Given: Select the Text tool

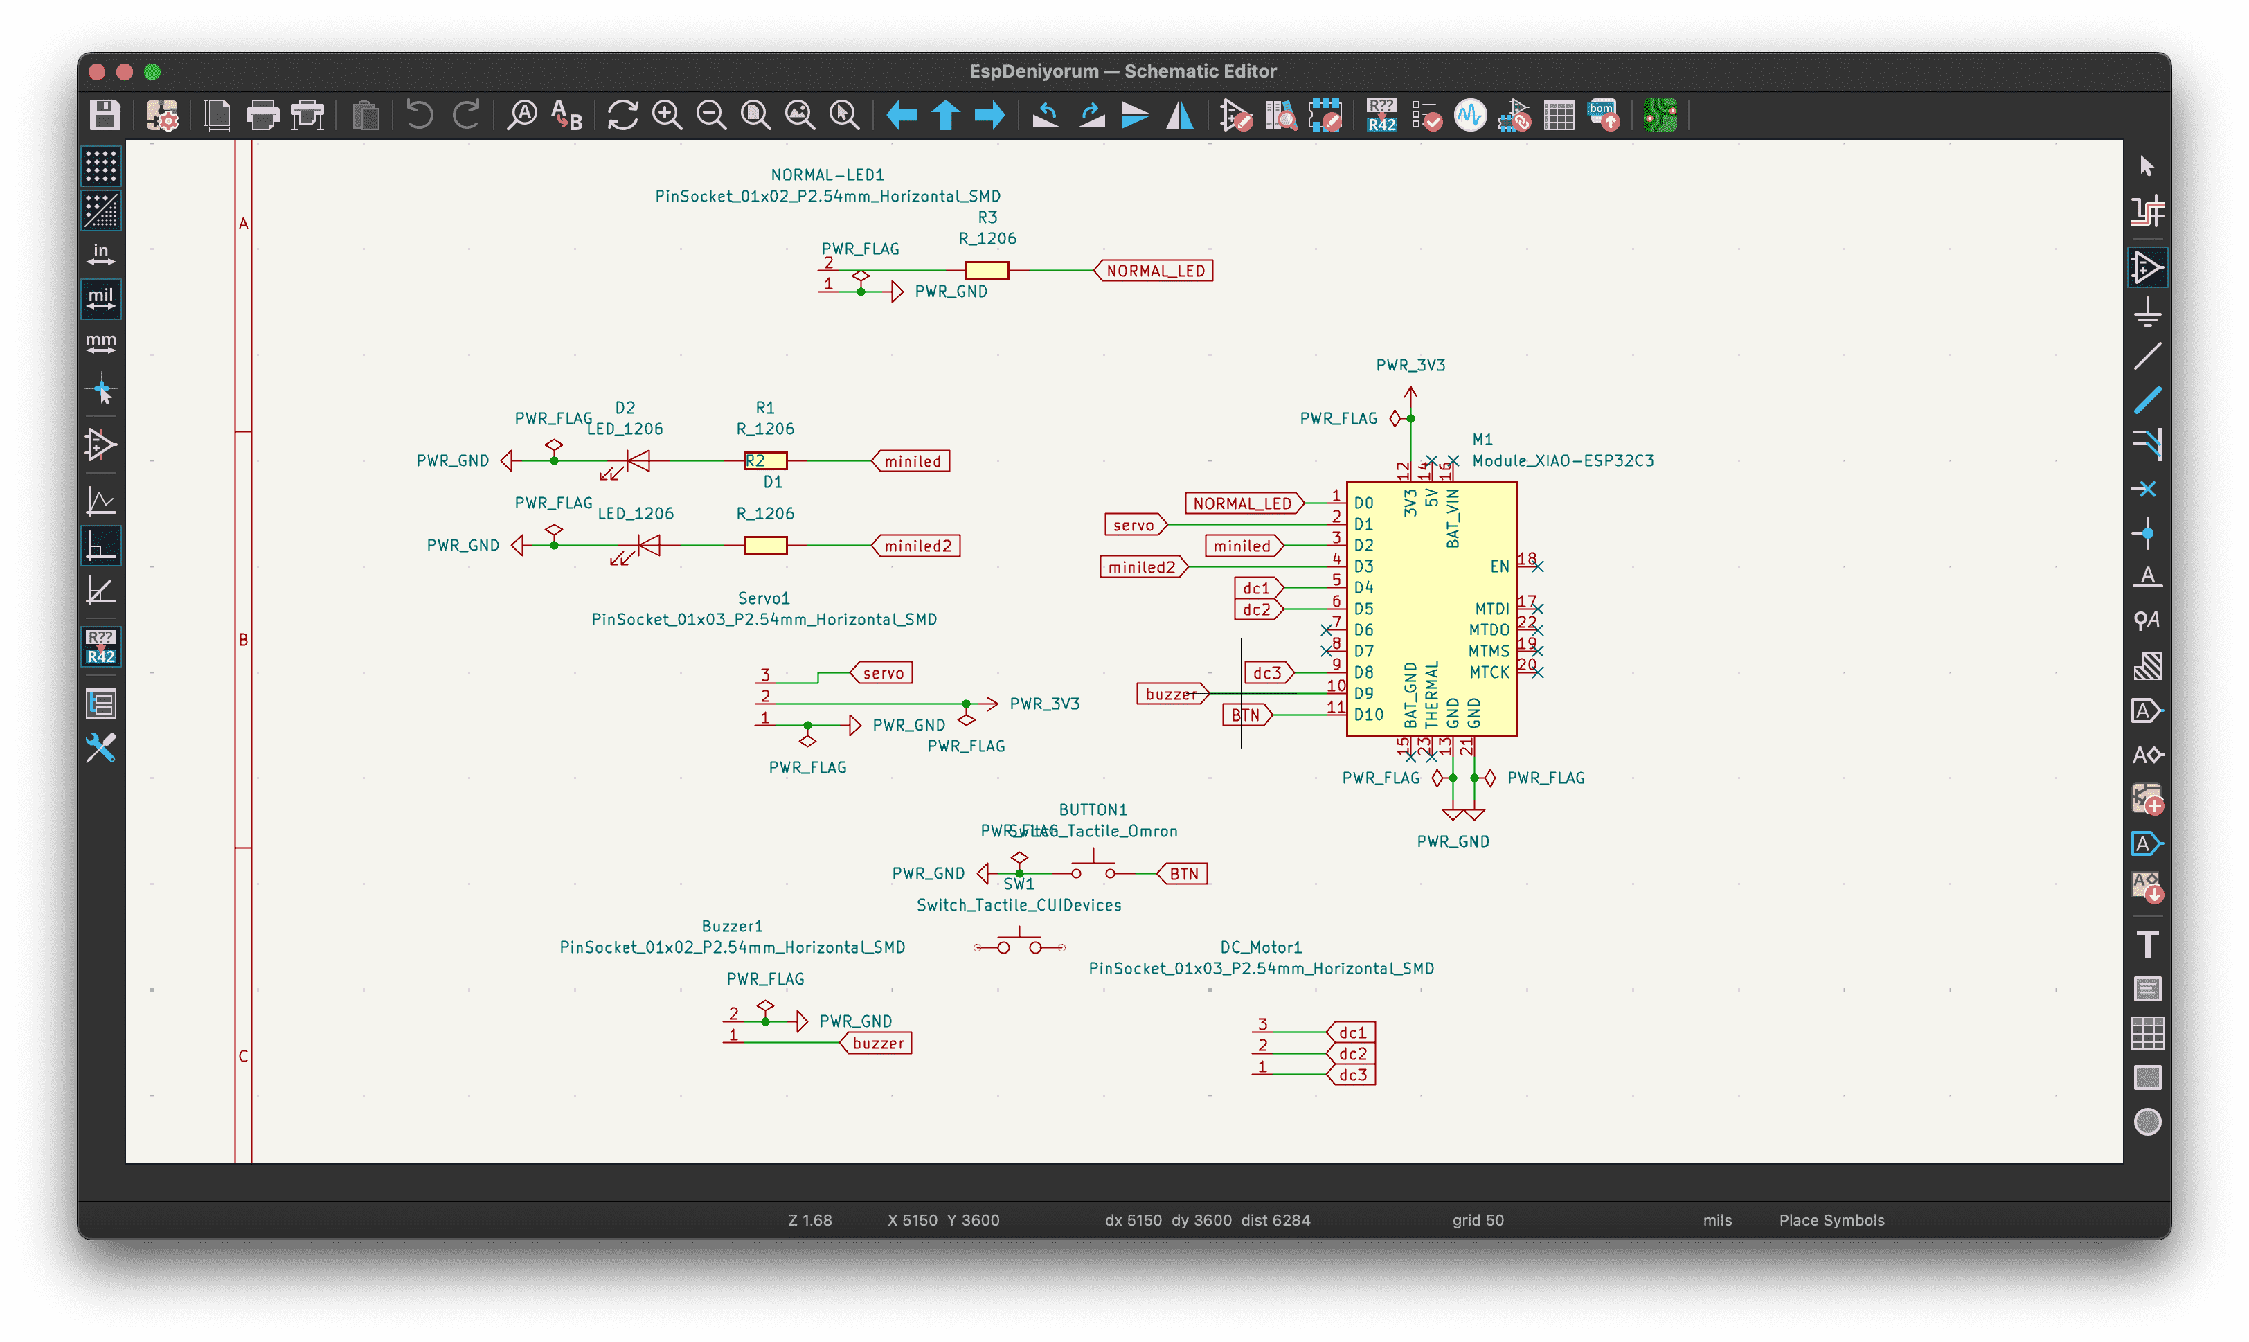Looking at the screenshot, I should [2147, 944].
